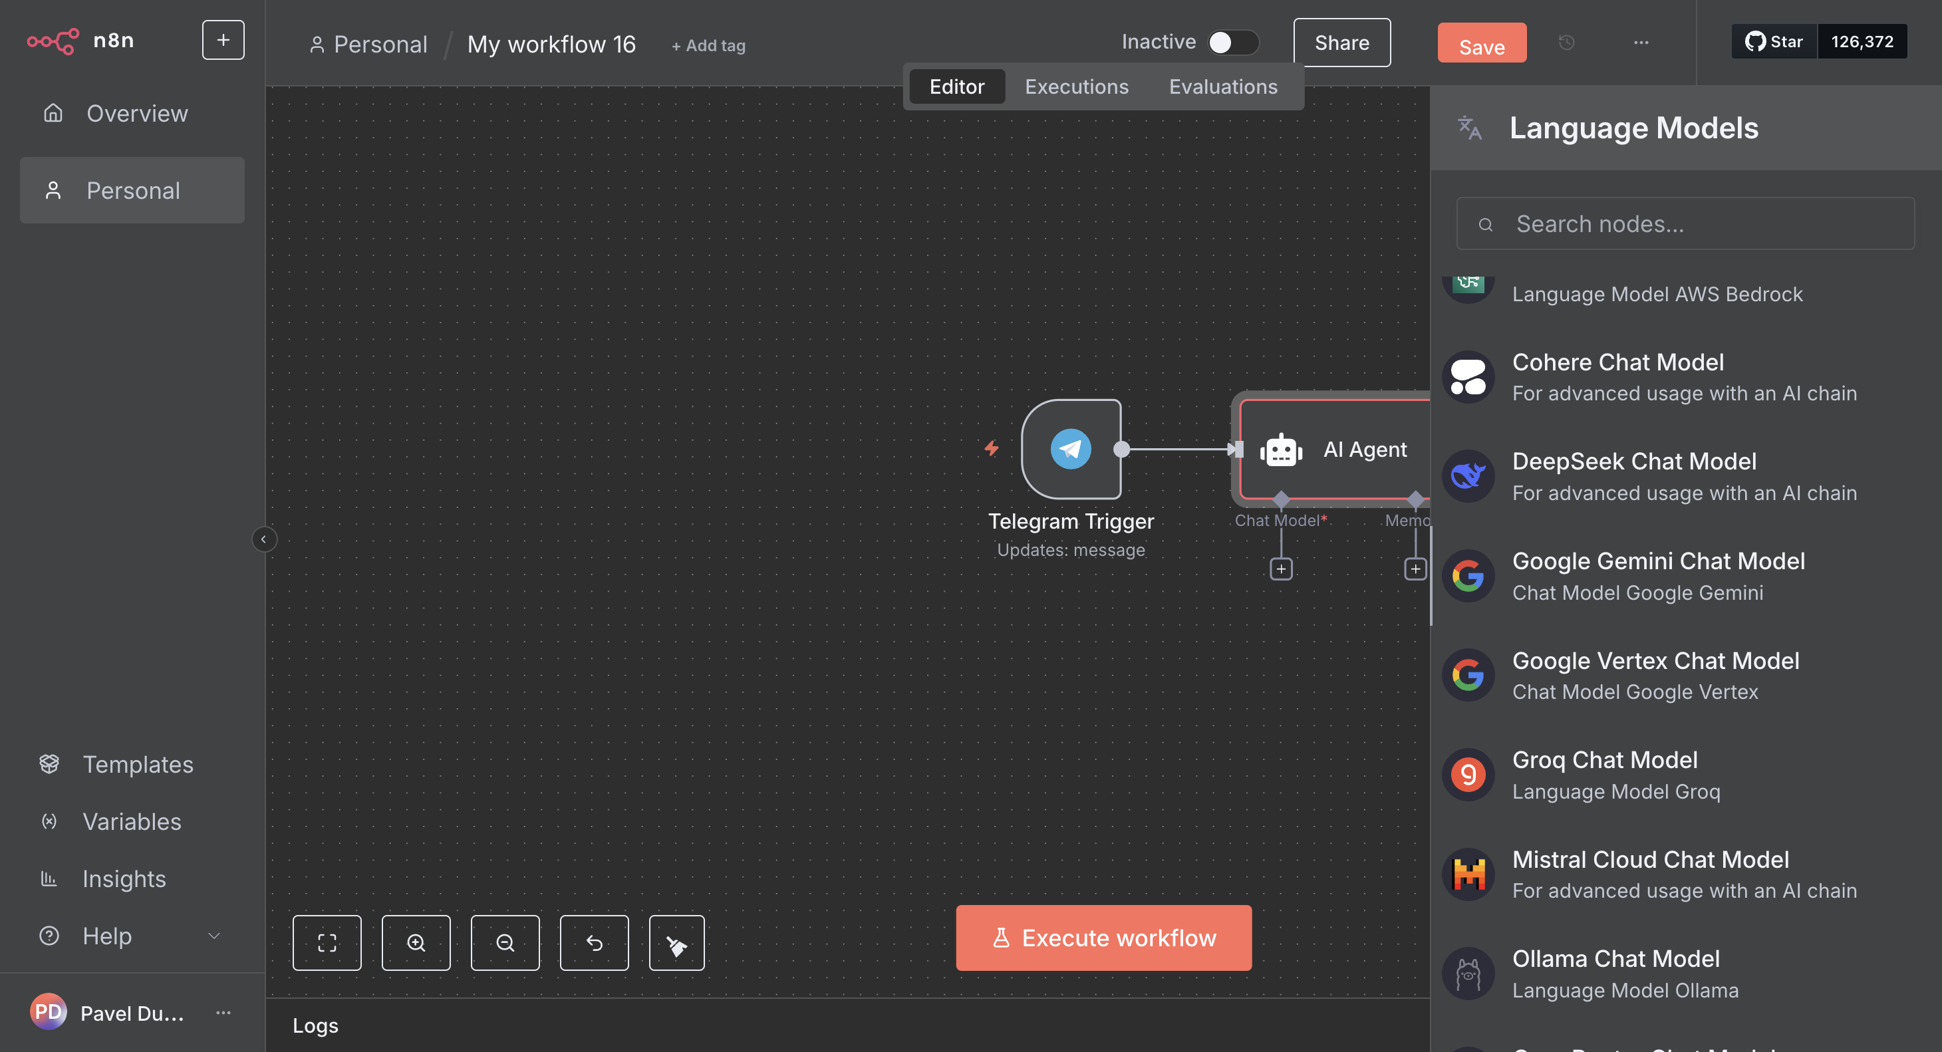Click the Telegram Trigger node icon
This screenshot has width=1942, height=1052.
click(x=1071, y=449)
